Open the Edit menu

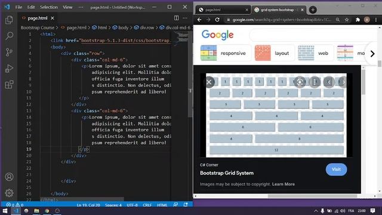click(x=31, y=7)
